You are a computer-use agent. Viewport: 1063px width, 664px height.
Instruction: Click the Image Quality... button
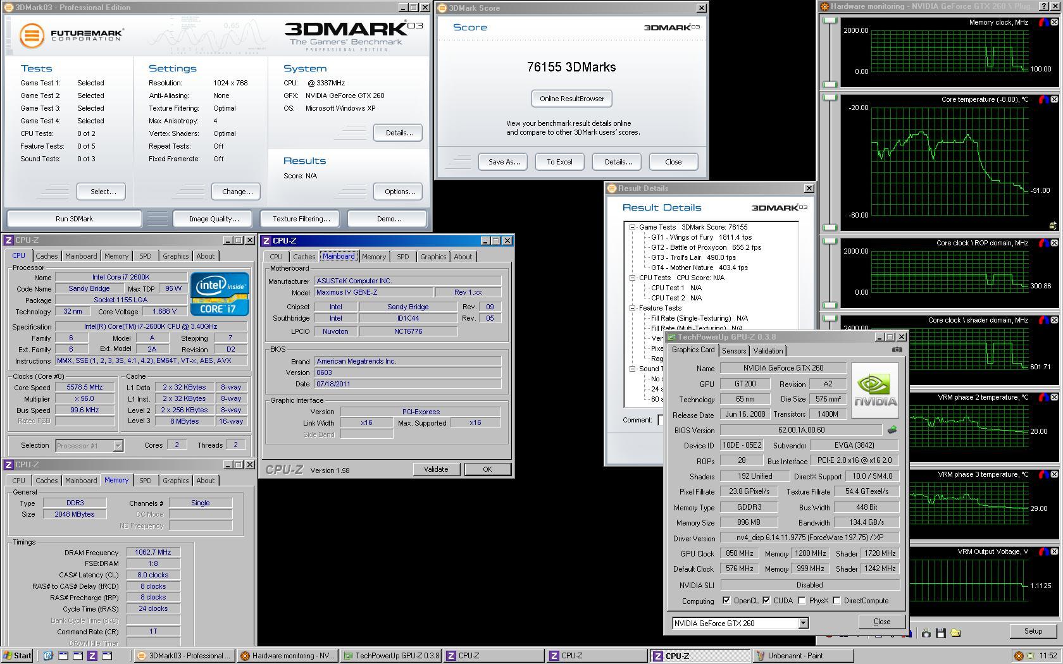(x=214, y=219)
